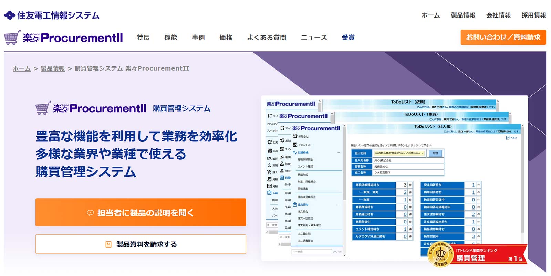Select 見積依頼照会 in the front sidebar

tap(305, 159)
